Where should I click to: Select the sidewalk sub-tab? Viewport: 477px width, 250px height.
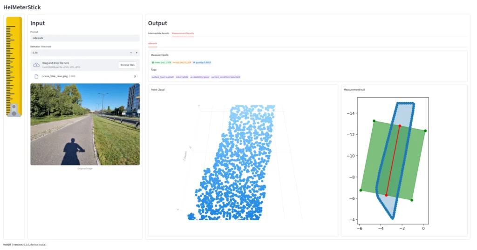click(x=152, y=43)
